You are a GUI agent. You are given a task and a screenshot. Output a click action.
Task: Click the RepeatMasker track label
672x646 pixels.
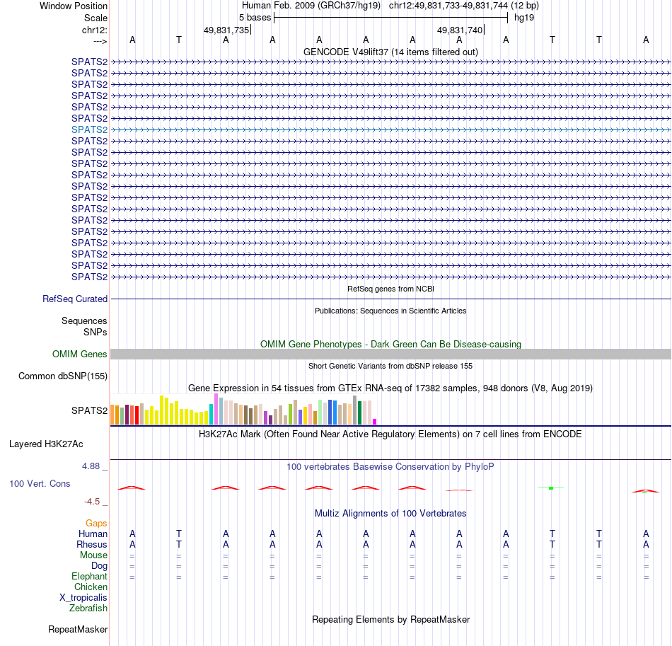(x=78, y=629)
